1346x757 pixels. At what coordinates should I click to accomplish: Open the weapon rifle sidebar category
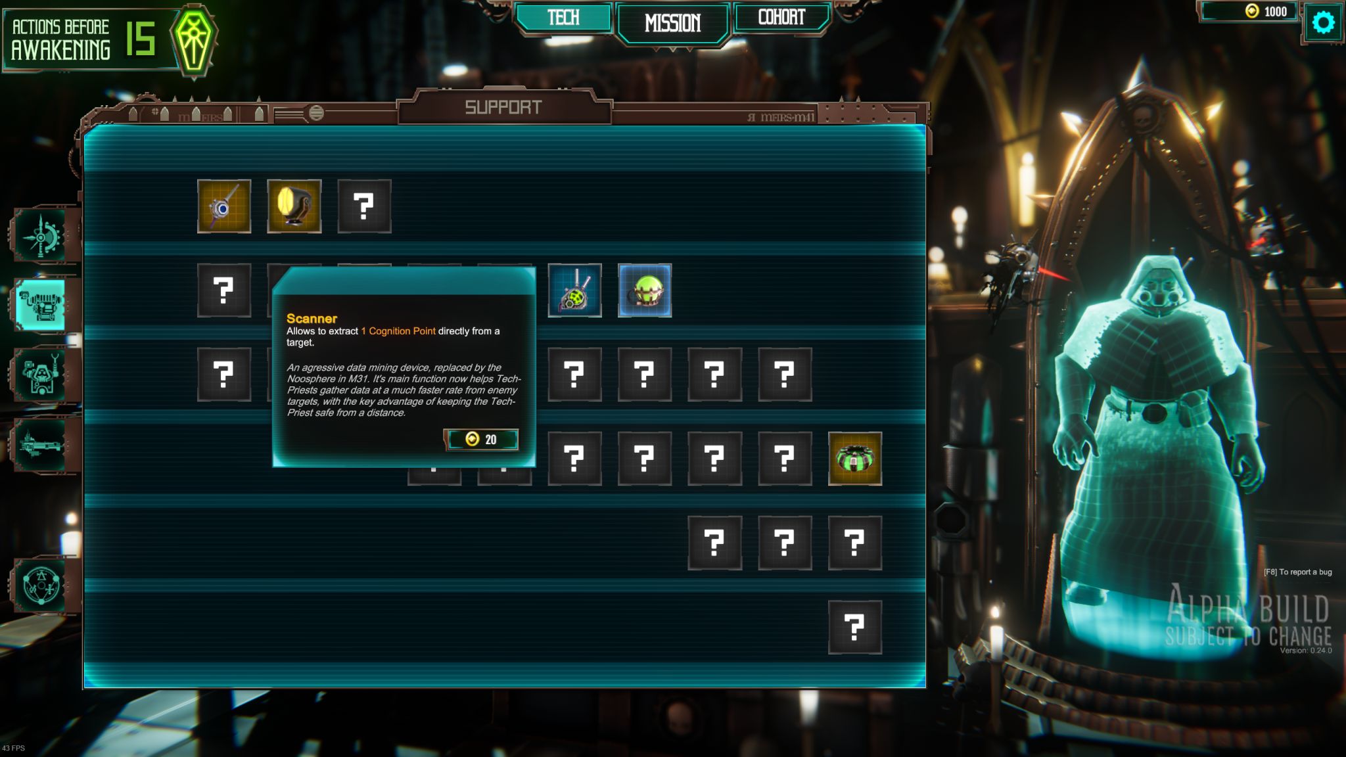tap(41, 446)
